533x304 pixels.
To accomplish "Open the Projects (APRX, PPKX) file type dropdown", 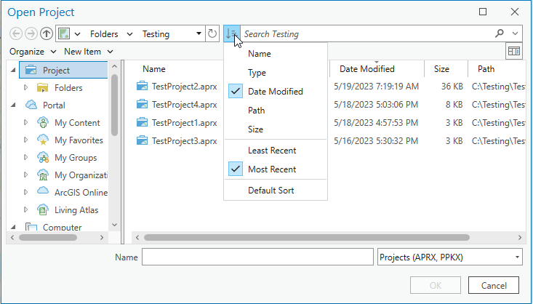I will pyautogui.click(x=451, y=257).
